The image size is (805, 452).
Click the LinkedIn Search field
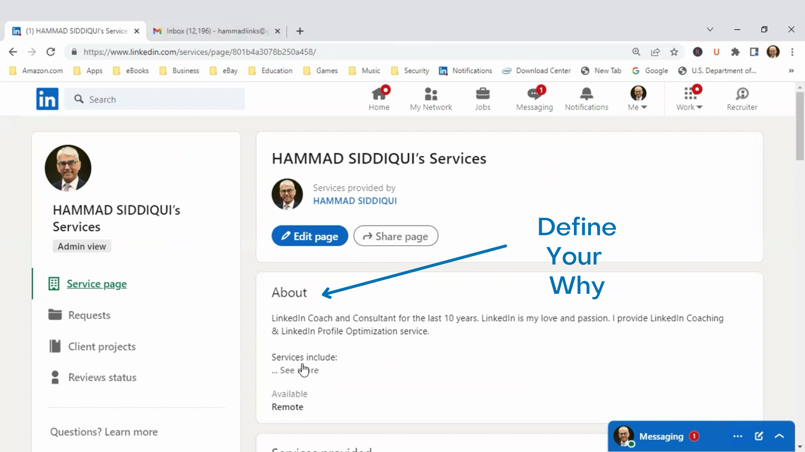pos(155,99)
